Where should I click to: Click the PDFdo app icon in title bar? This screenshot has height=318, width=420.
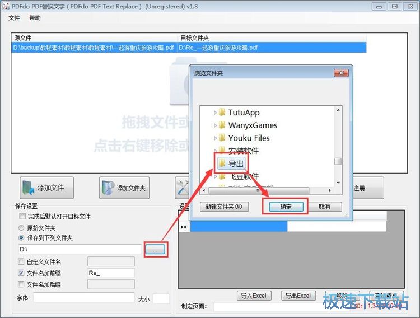(x=6, y=6)
